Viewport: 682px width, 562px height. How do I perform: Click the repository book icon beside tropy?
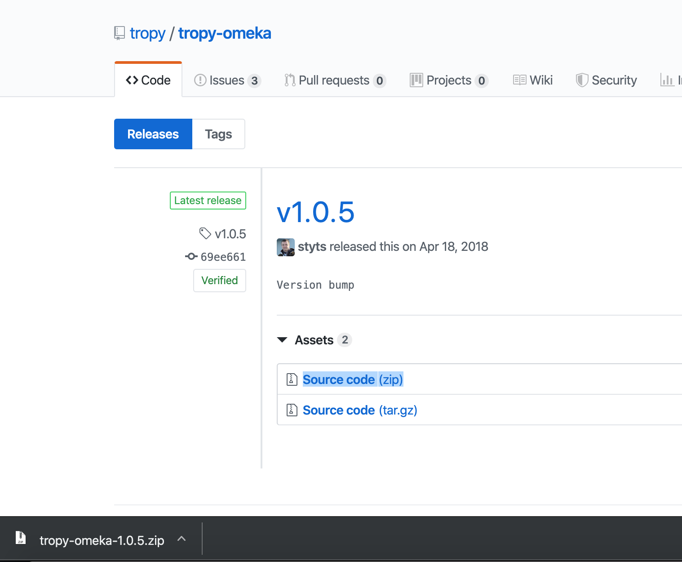pos(119,33)
